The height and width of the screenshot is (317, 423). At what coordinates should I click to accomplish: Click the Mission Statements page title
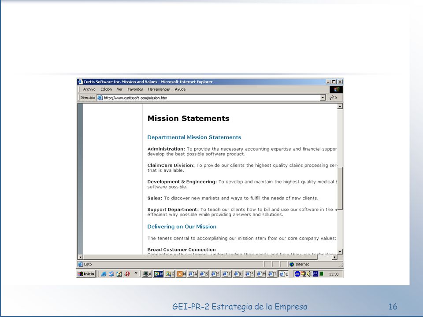point(188,118)
